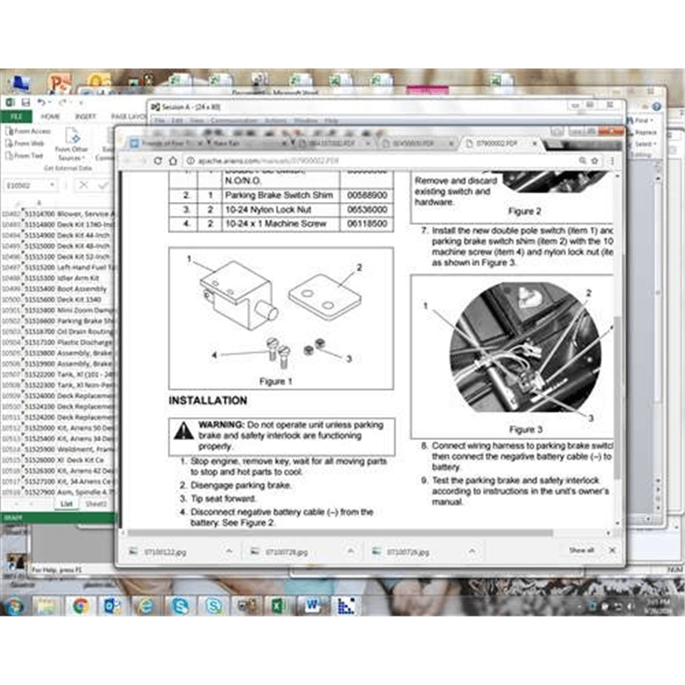Open Excel from taskbar
Screen dimensions: 685x685
pyautogui.click(x=278, y=606)
